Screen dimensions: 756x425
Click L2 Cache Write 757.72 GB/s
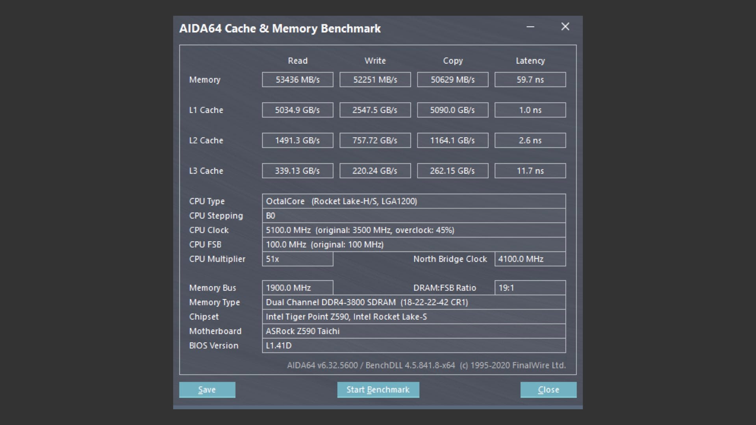pos(375,140)
